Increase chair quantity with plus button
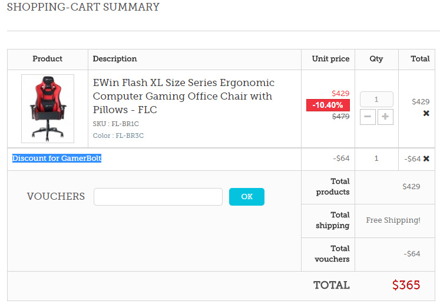 [385, 117]
